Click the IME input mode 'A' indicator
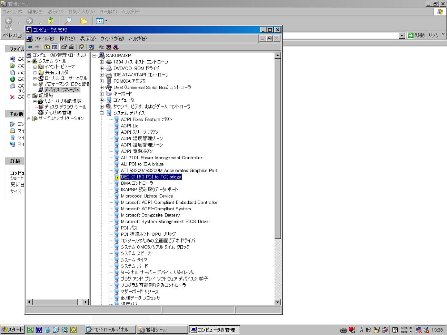447x335 pixels. [x=361, y=330]
